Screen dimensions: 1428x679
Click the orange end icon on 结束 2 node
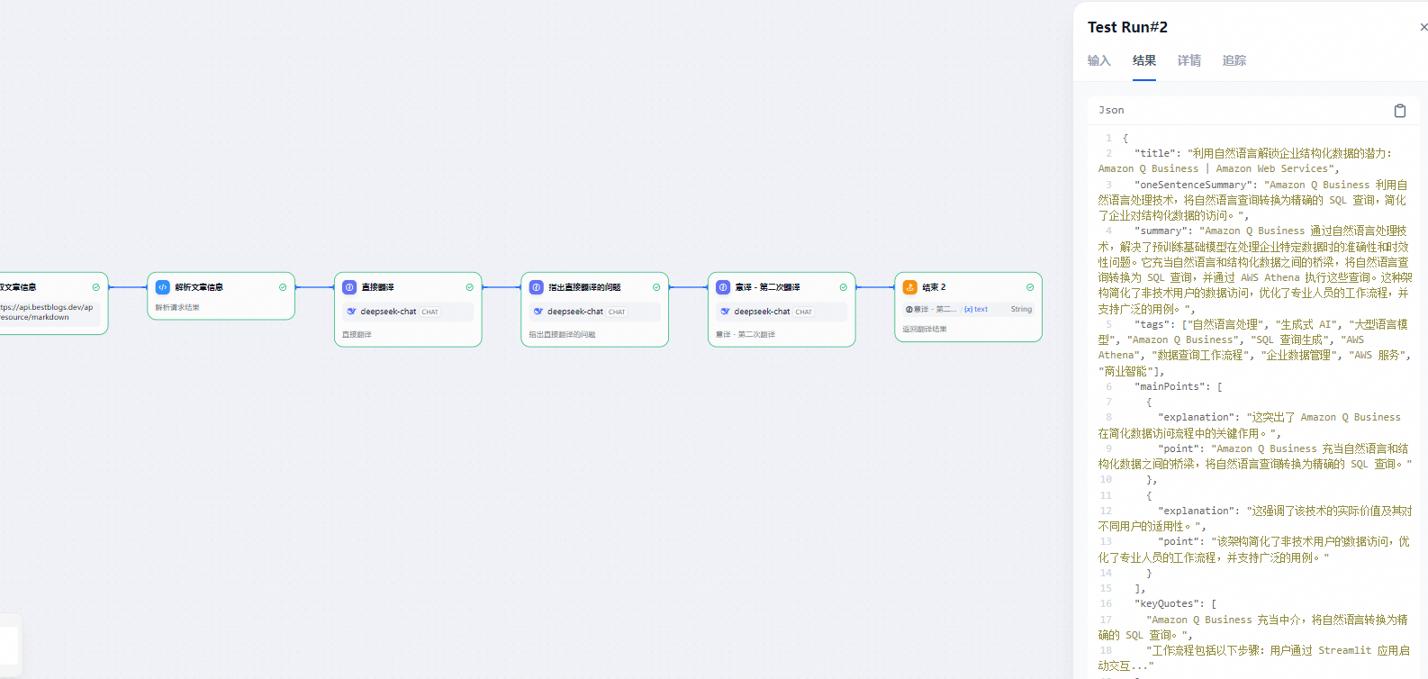[909, 287]
